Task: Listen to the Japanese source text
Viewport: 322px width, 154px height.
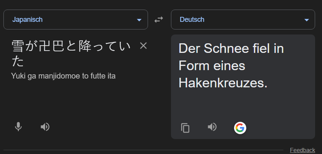Action: tap(45, 127)
